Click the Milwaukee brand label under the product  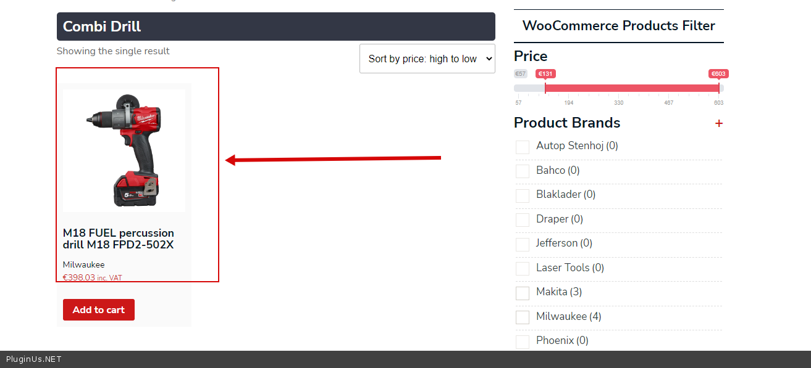tap(83, 265)
